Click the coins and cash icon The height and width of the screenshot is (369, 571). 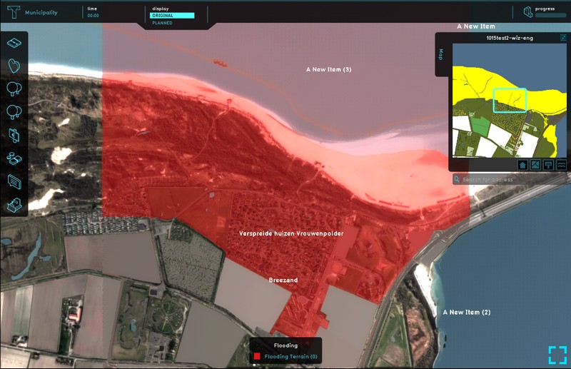pyautogui.click(x=14, y=158)
